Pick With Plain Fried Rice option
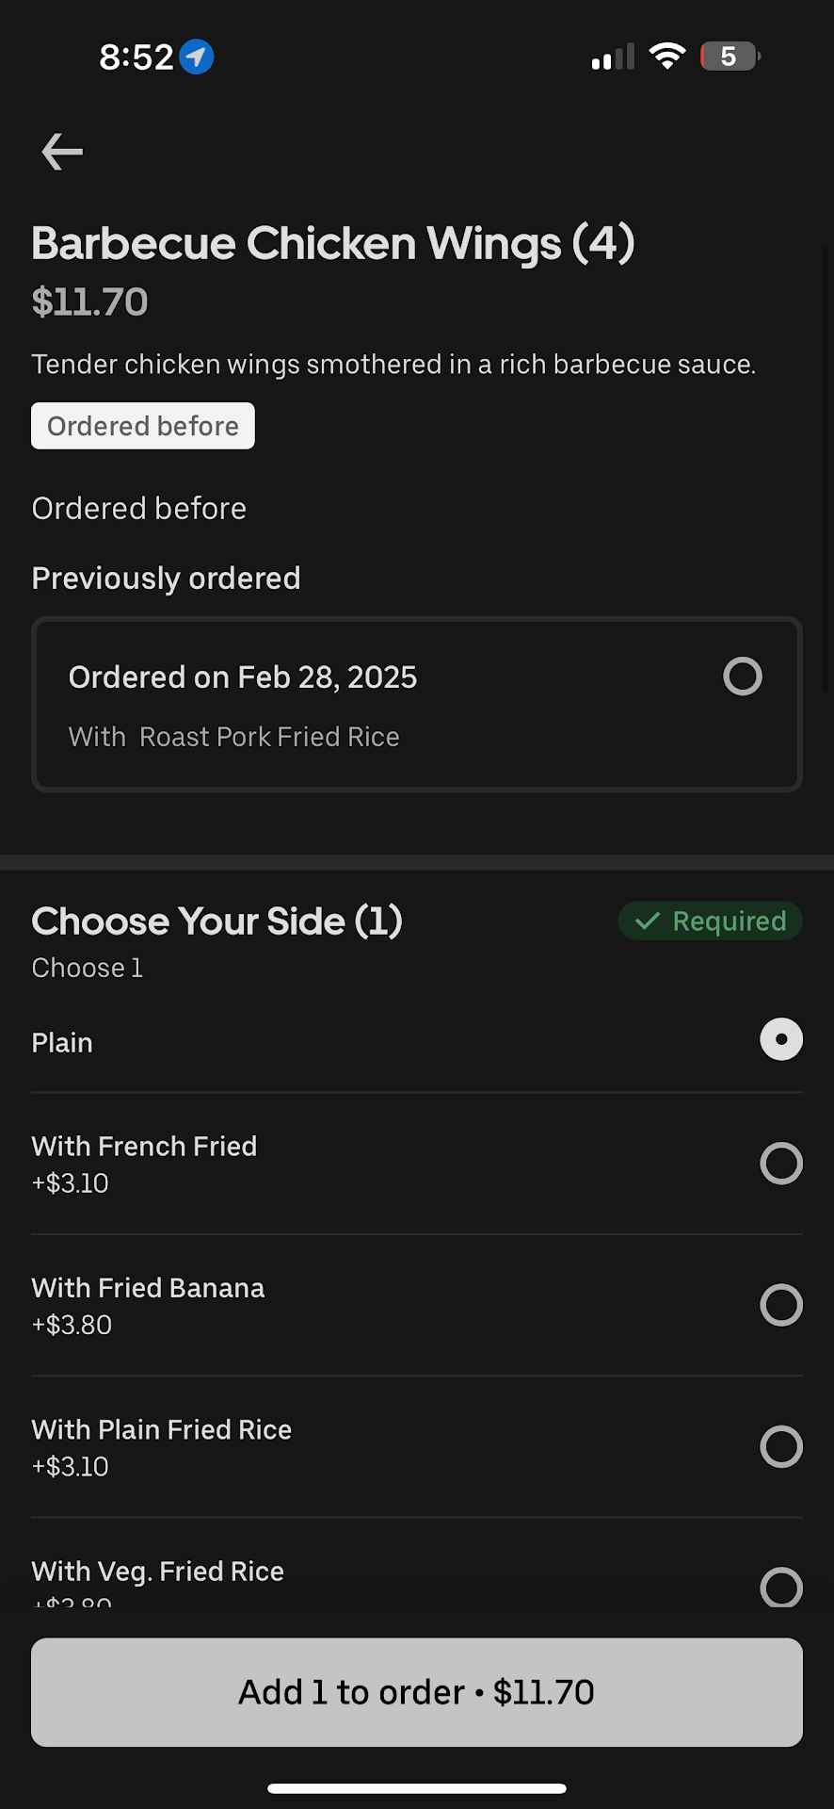The width and height of the screenshot is (834, 1809). [x=780, y=1446]
